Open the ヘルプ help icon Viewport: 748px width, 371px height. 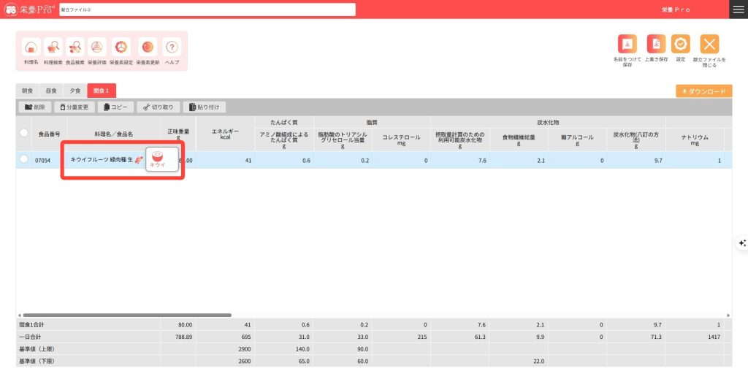pos(172,47)
